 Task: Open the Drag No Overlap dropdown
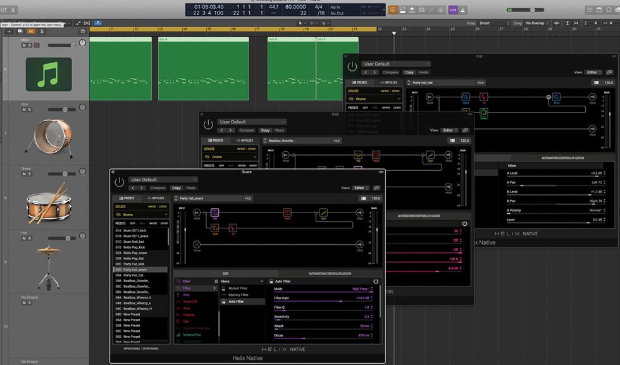[537, 23]
